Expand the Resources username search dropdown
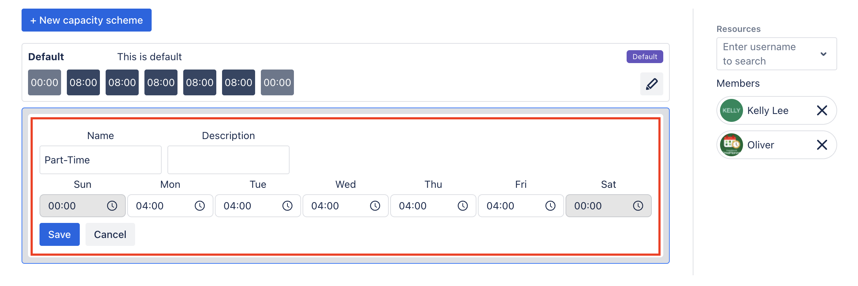 point(824,54)
